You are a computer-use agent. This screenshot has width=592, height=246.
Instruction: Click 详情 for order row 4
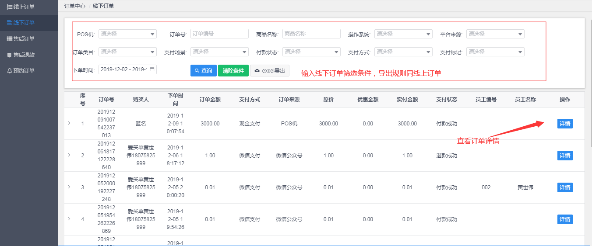[565, 219]
